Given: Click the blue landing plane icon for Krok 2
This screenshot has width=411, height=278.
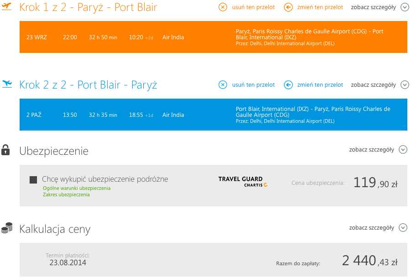Looking at the screenshot, I should point(7,84).
